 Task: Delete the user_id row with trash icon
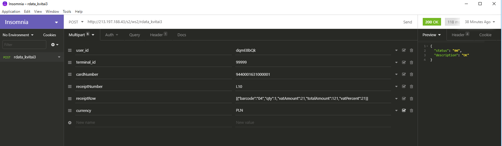point(411,50)
